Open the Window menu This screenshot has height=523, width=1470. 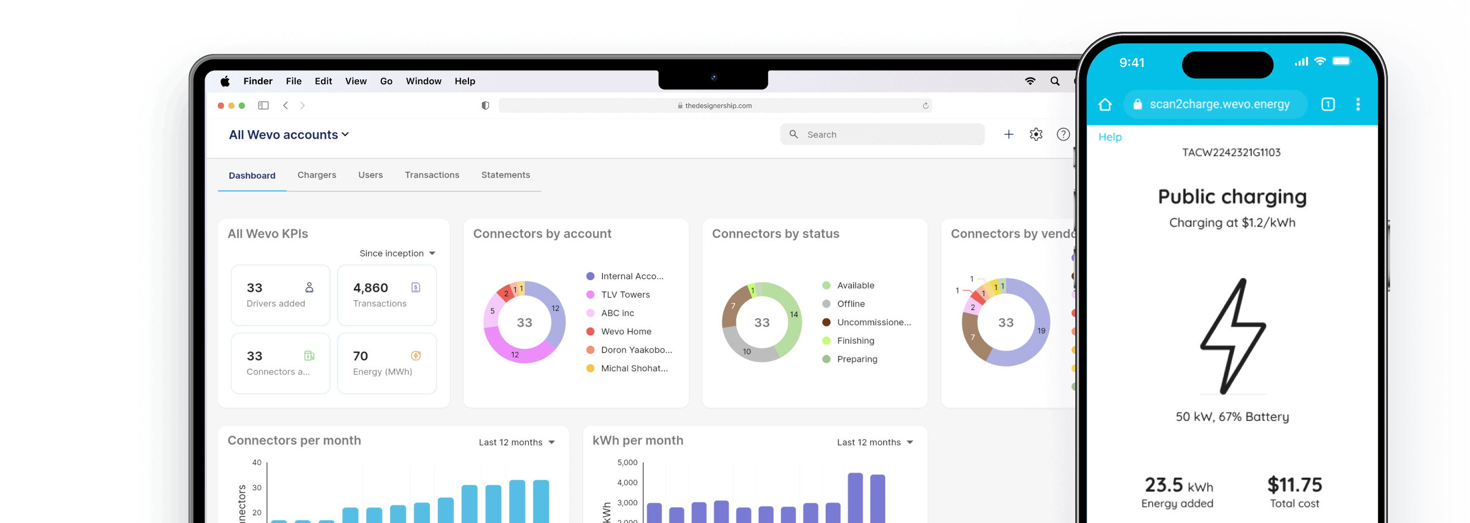(423, 81)
